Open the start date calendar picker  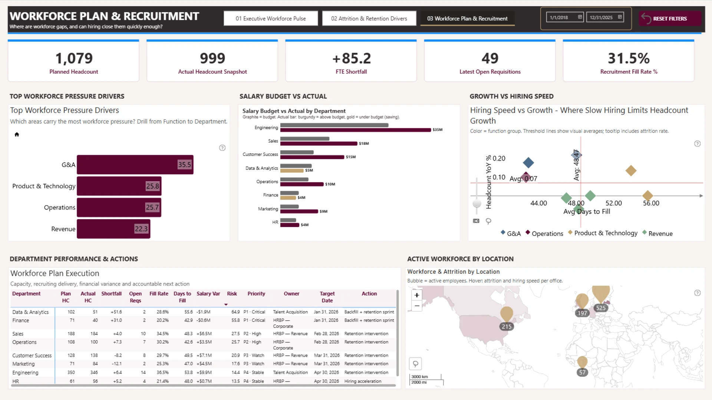pyautogui.click(x=580, y=17)
